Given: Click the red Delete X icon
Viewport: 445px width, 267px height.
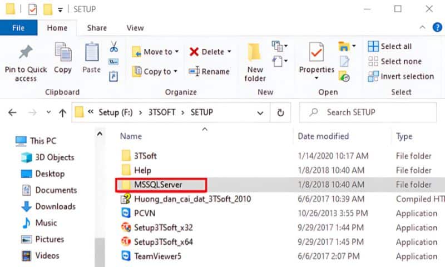Looking at the screenshot, I should 194,52.
